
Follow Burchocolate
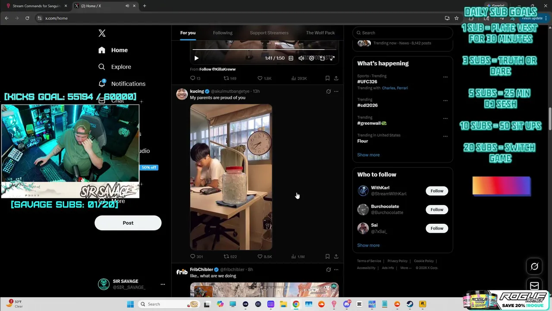click(x=437, y=209)
